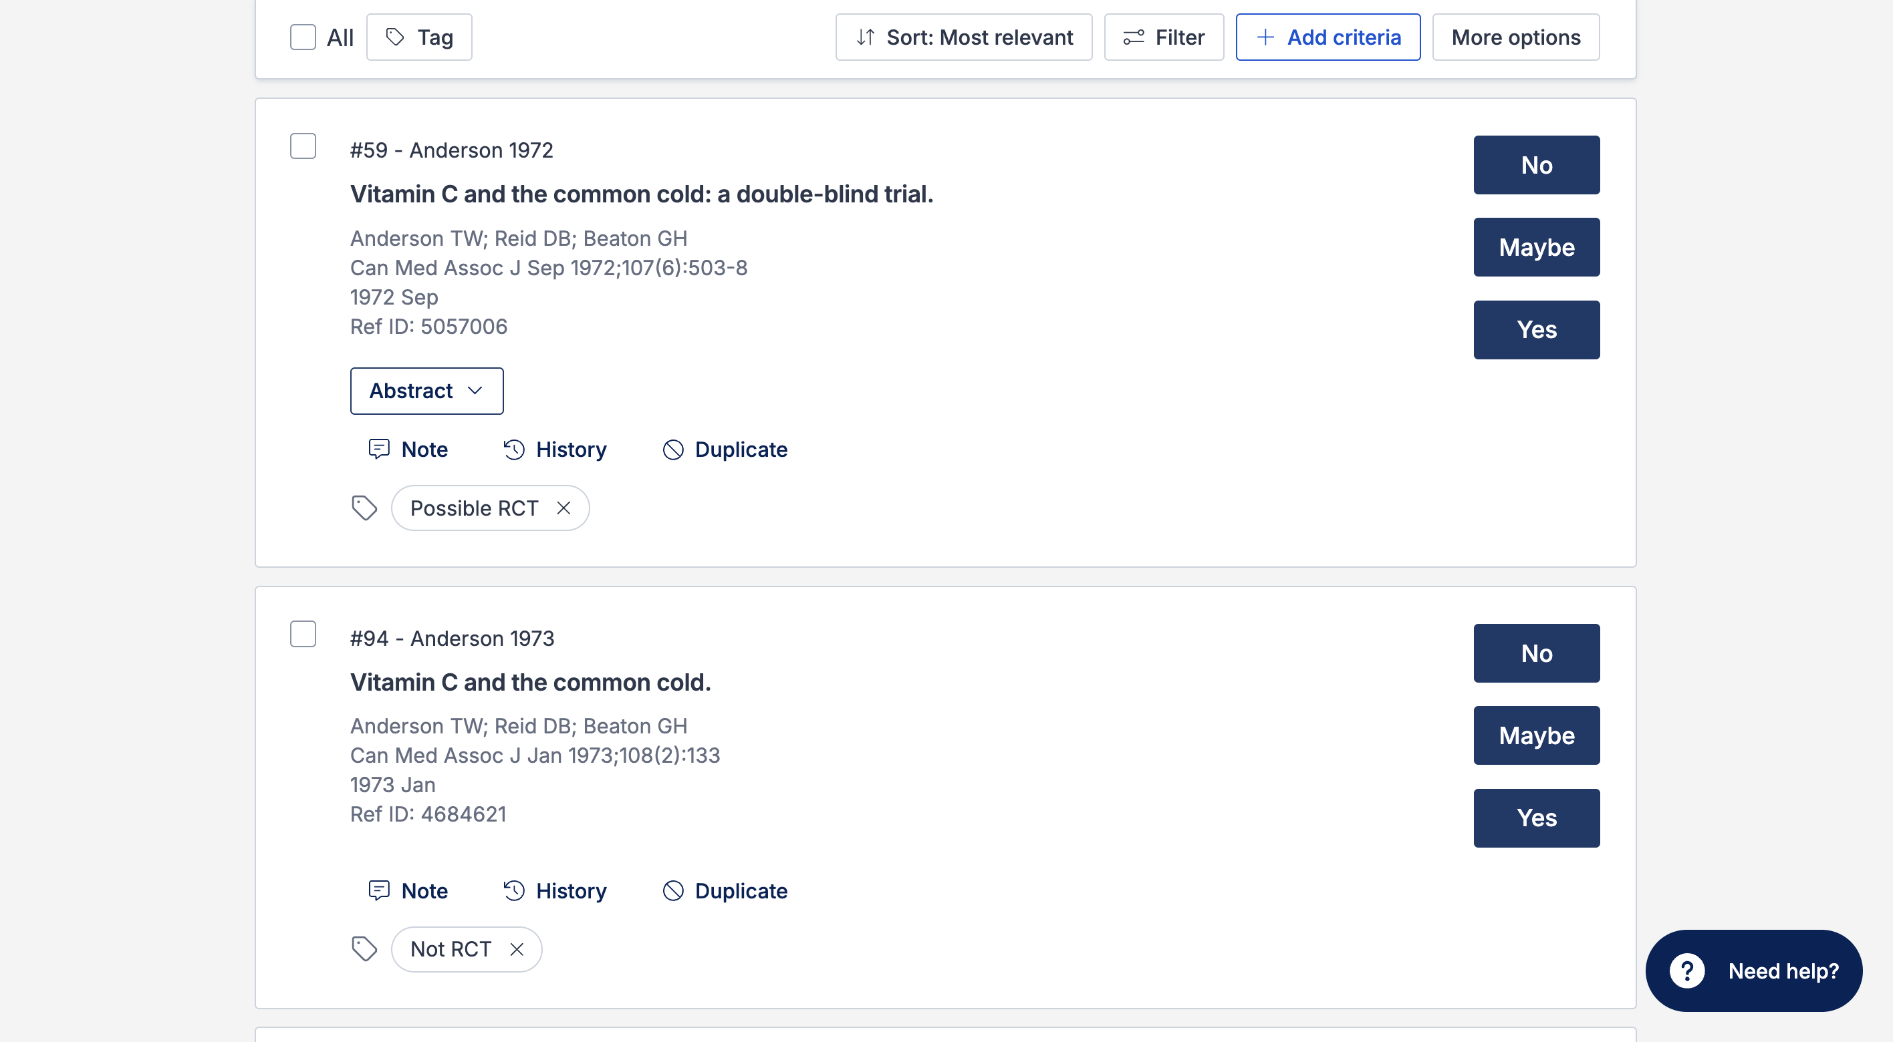
Task: Expand the Abstract dropdown
Action: click(426, 391)
